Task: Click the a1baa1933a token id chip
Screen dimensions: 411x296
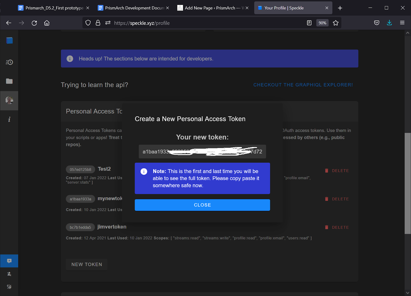Action: point(80,199)
